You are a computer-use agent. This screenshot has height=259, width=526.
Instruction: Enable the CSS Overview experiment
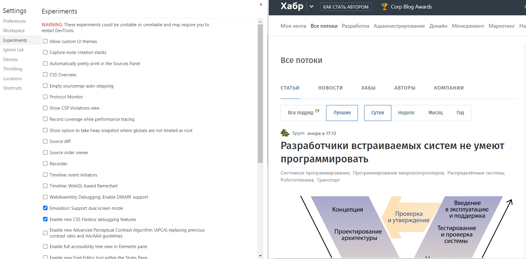[x=45, y=75]
